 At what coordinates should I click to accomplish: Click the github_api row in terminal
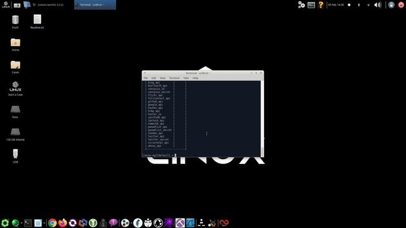155,101
